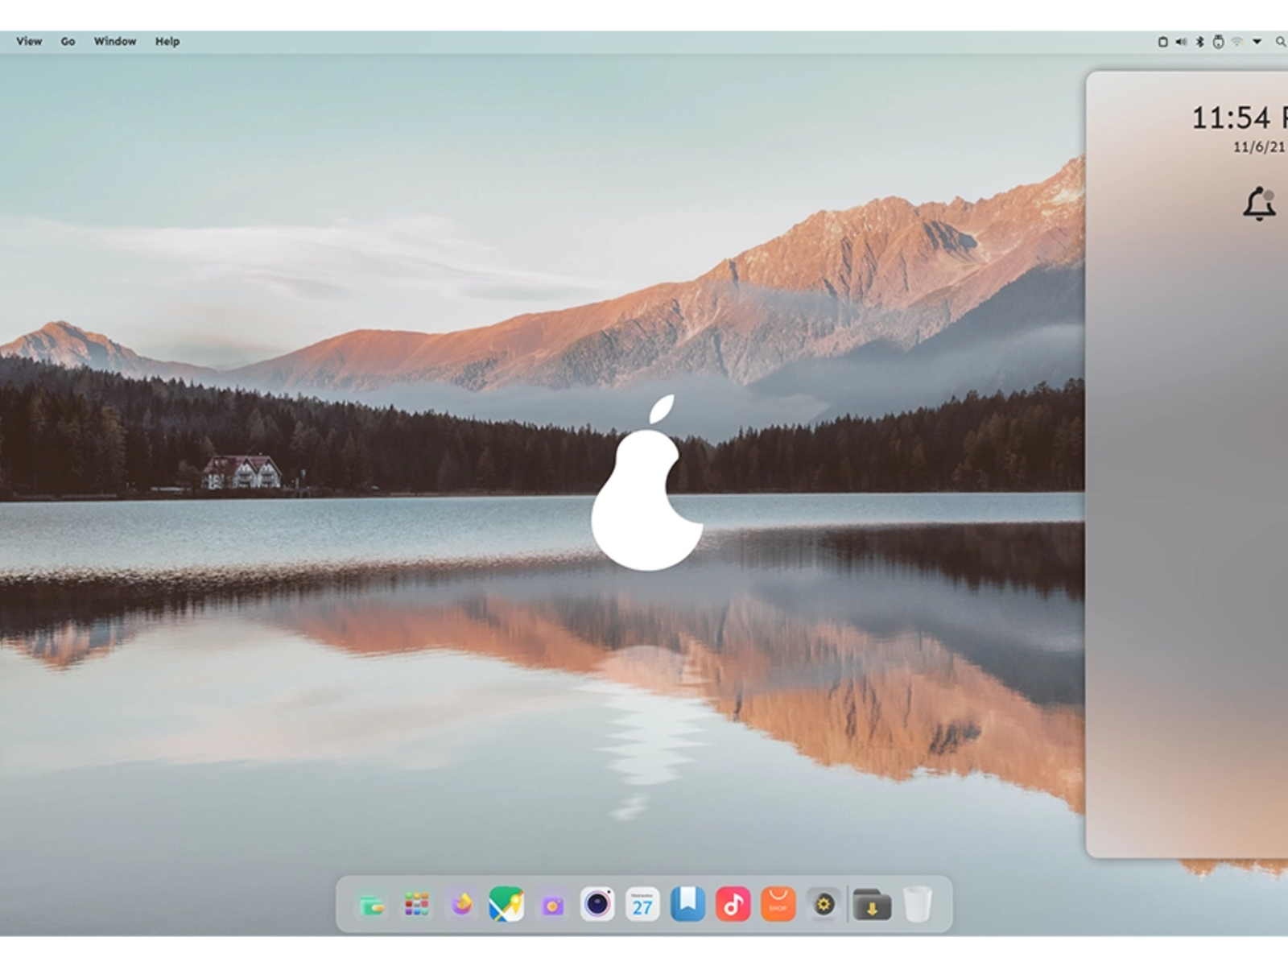
Task: Launch the round-lens Camera app
Action: coord(597,905)
